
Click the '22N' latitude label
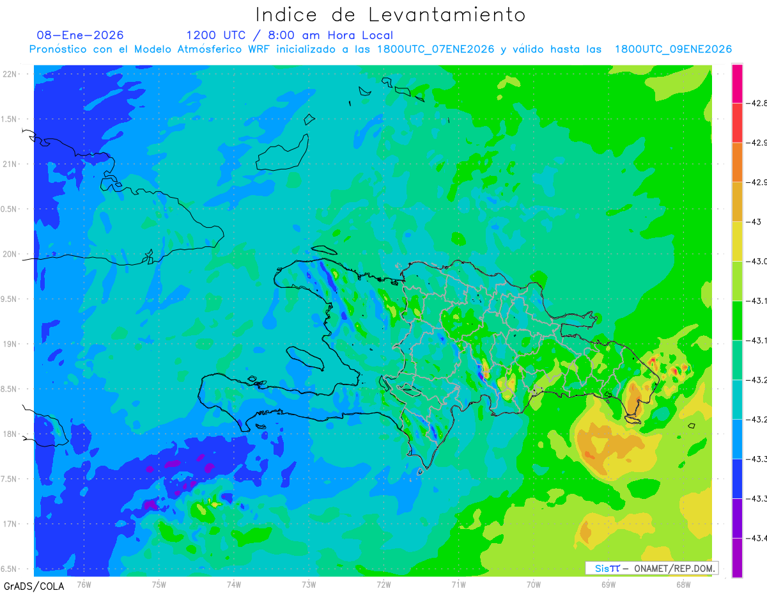pyautogui.click(x=10, y=74)
